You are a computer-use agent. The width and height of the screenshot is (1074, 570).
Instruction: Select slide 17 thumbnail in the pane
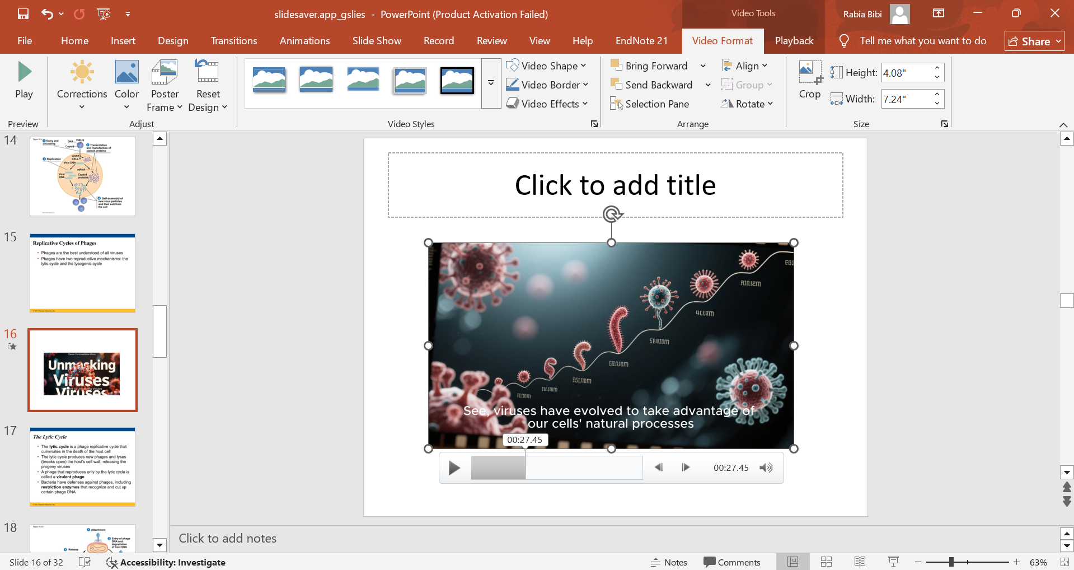click(82, 467)
